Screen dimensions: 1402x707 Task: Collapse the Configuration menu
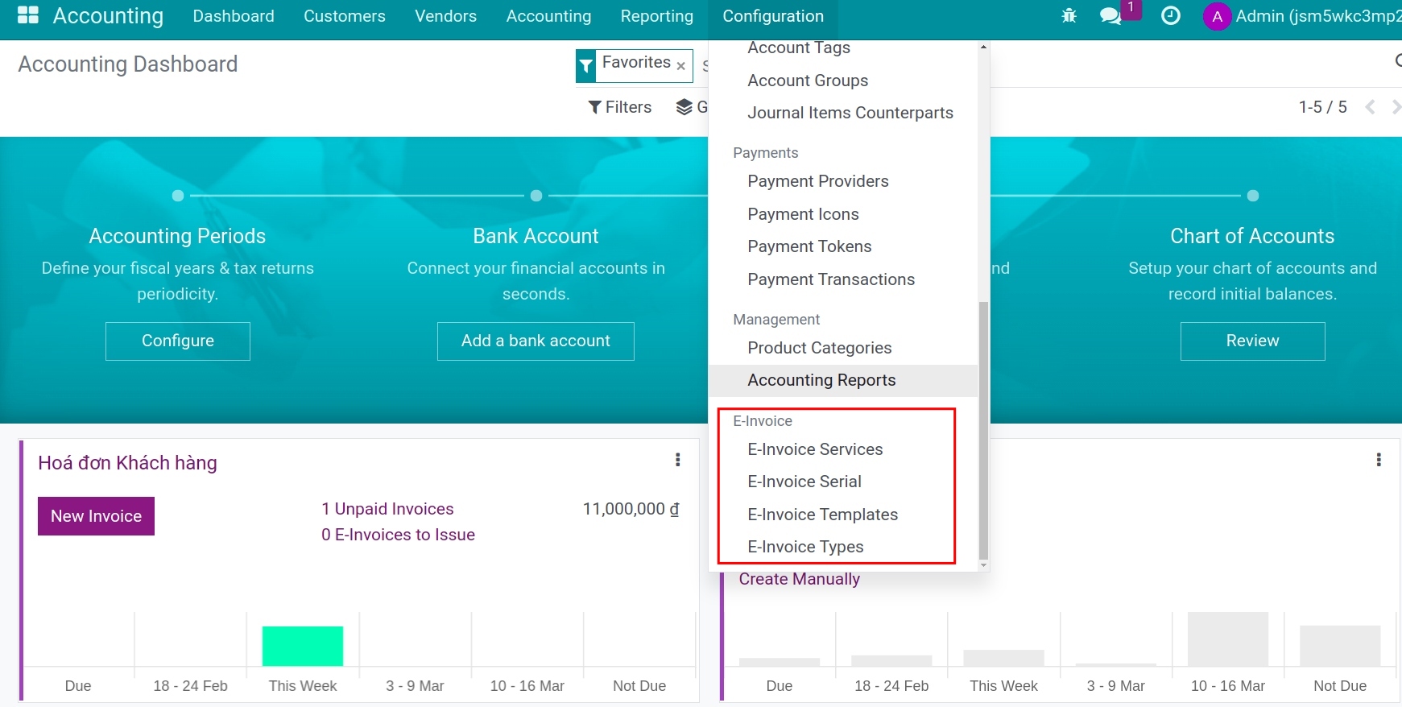coord(773,16)
